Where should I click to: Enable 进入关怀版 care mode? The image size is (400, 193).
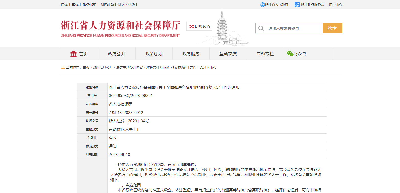click(126, 5)
